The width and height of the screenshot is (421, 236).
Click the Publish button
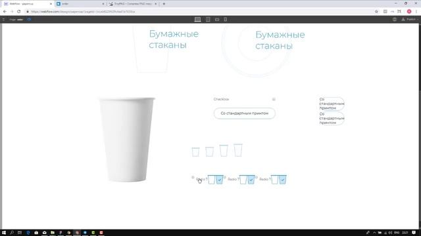(410, 19)
